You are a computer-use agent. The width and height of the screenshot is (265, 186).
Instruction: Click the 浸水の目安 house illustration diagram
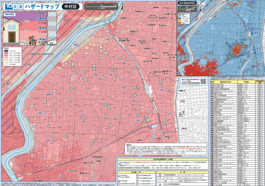click(28, 28)
